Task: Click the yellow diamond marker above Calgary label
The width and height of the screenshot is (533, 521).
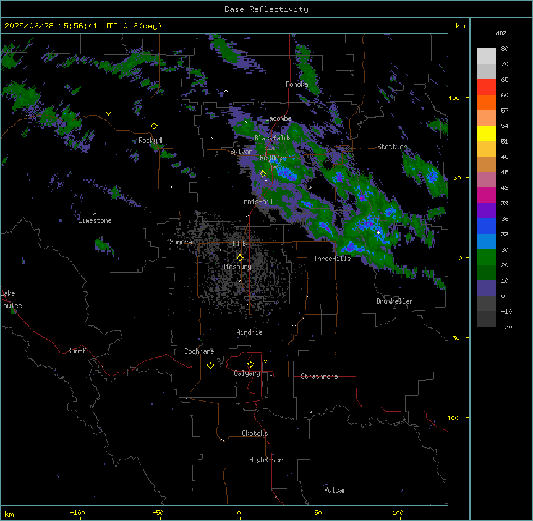Action: point(250,364)
